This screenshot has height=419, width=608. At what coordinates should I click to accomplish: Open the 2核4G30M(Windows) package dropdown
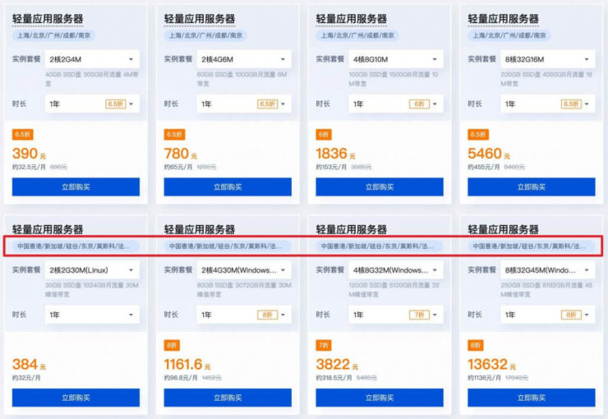click(244, 270)
